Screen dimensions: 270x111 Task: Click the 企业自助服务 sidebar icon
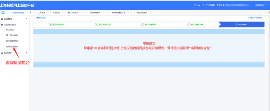[2, 25]
